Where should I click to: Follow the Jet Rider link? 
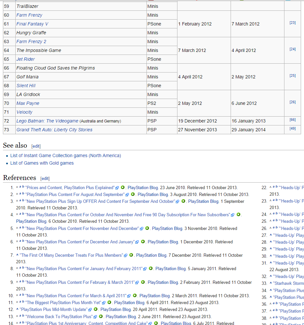(26, 59)
